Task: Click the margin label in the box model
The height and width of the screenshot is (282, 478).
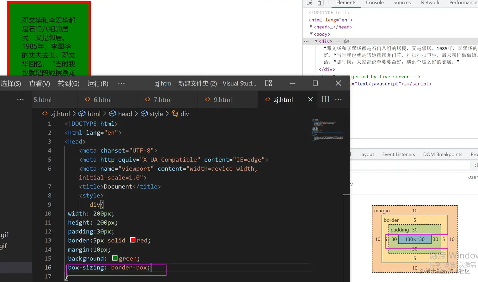Action: (382, 211)
